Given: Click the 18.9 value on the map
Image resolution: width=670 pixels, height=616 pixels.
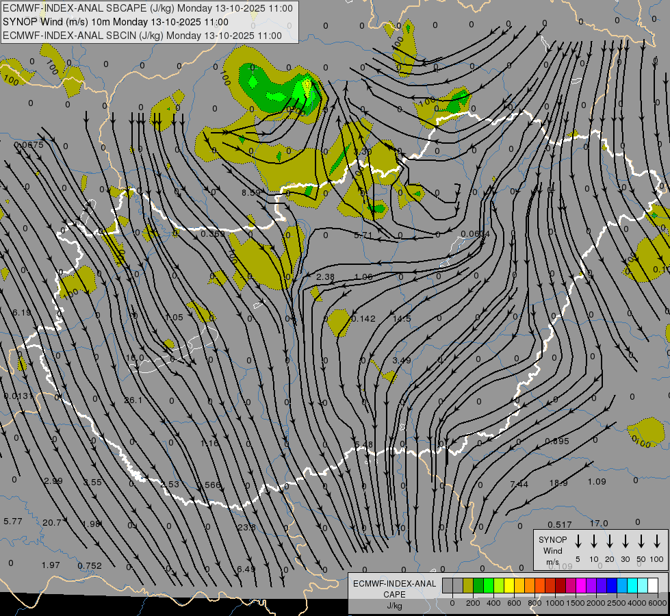Looking at the screenshot, I should click(x=558, y=483).
